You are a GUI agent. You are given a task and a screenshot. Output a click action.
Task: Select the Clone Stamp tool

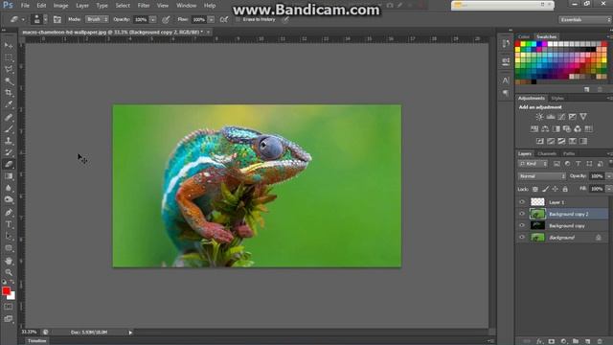click(9, 141)
